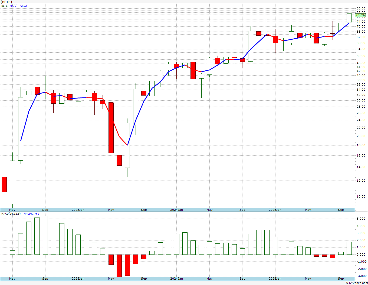Click the 5.000 MACD axis label

click(361, 219)
